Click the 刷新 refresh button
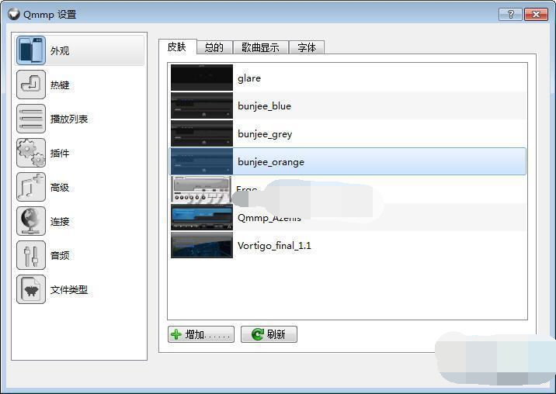Screen dimensions: 556x394 point(269,334)
